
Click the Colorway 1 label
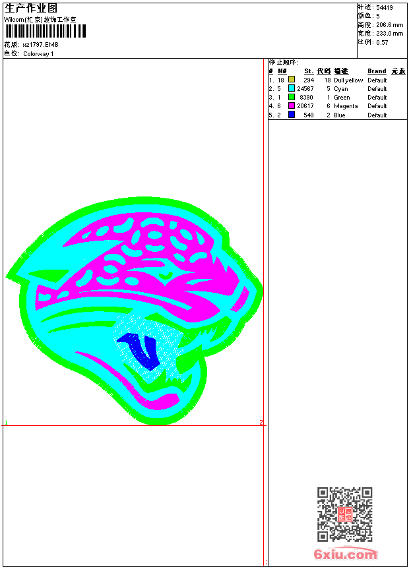click(38, 54)
